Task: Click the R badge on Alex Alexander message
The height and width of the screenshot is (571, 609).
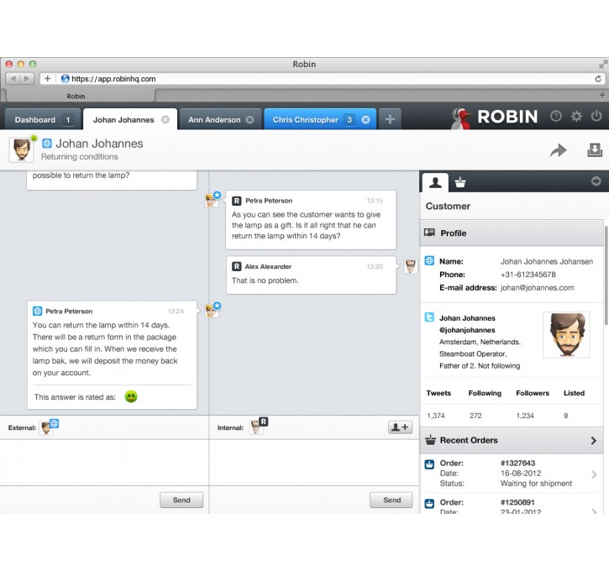Action: click(237, 267)
